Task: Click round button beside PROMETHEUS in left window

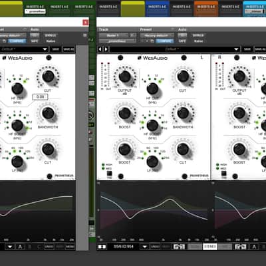Action: click(50, 176)
